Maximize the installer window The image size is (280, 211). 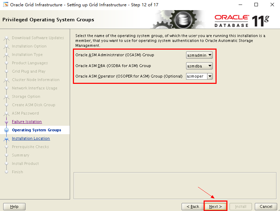pyautogui.click(x=256, y=5)
